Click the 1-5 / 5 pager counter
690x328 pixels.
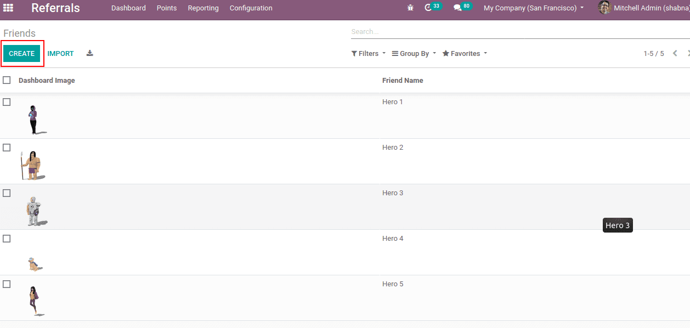654,54
